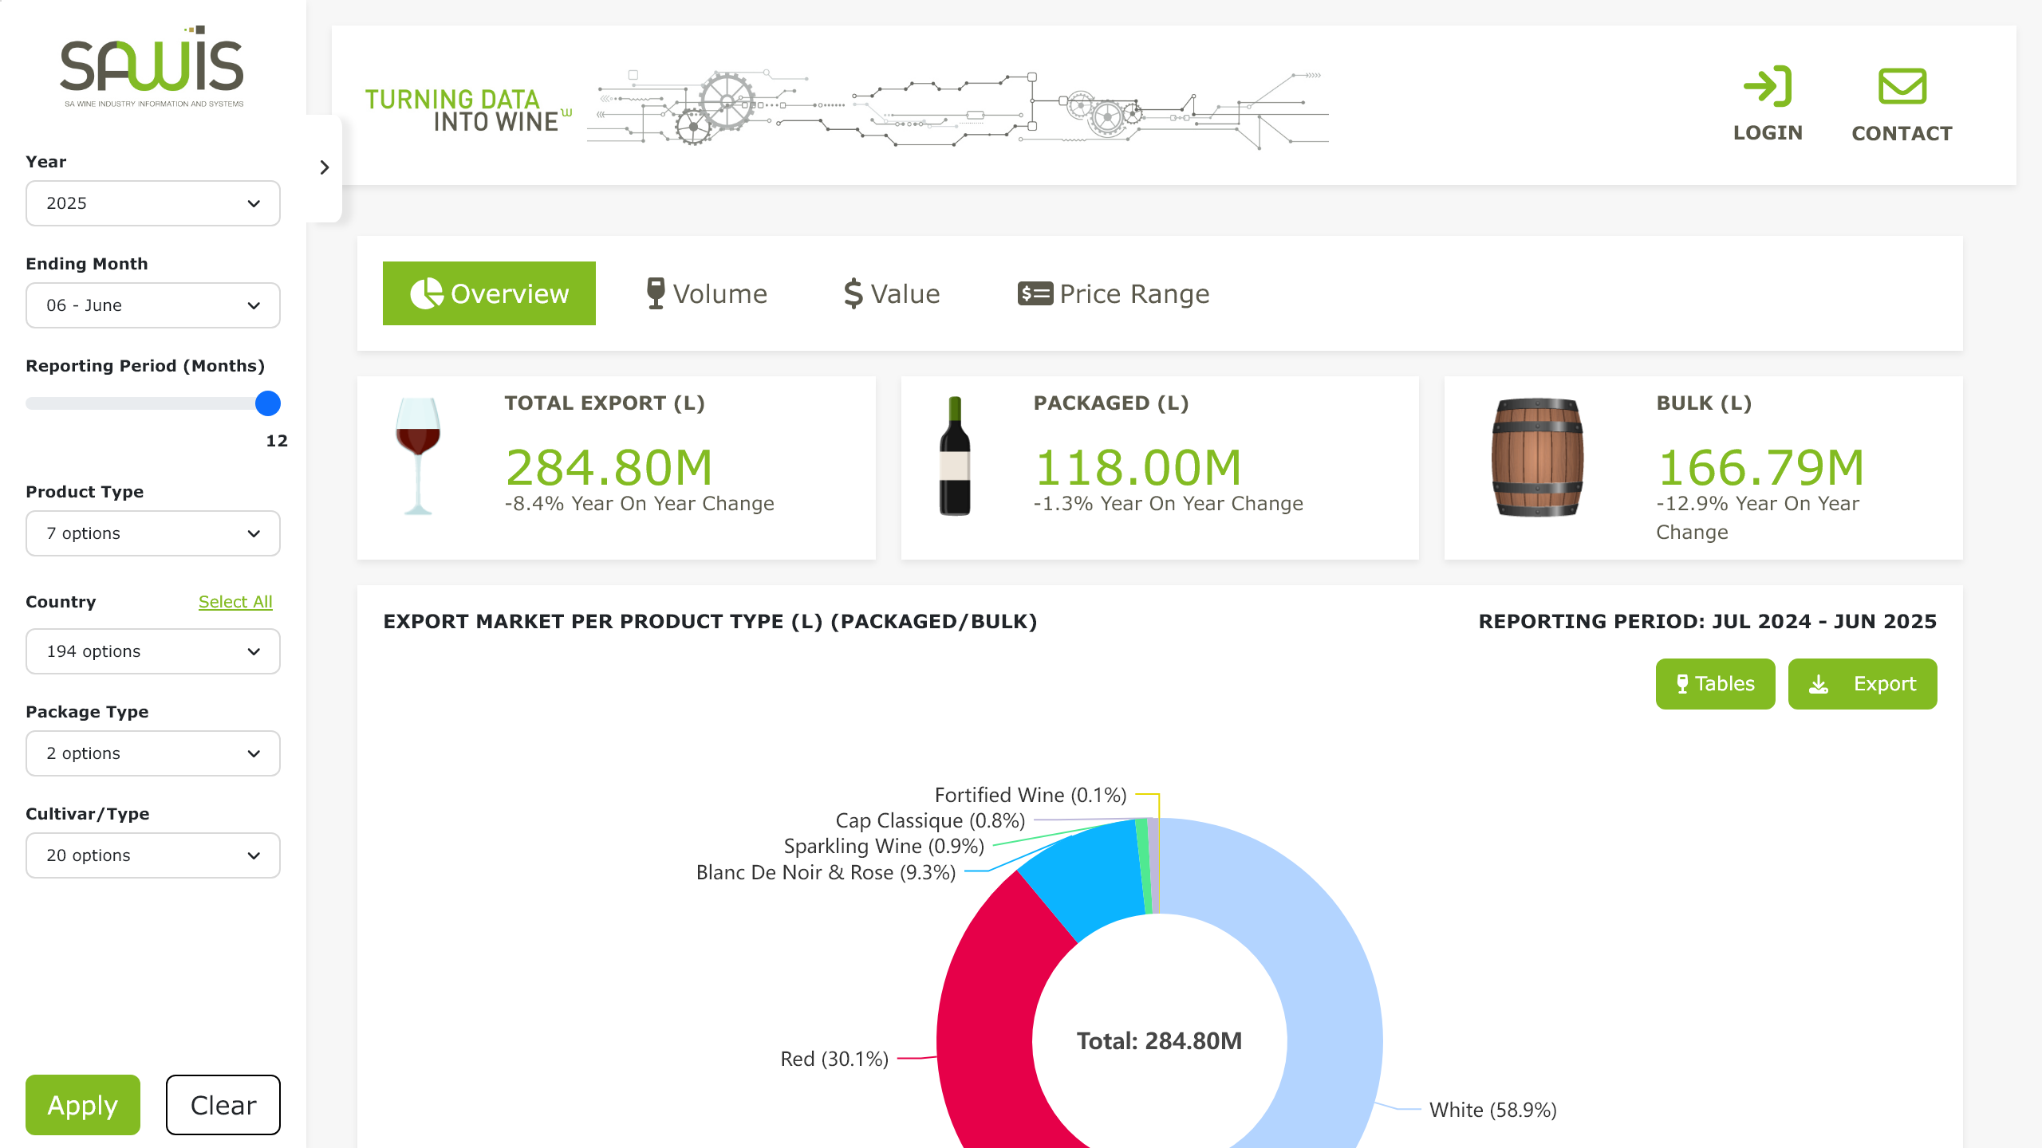2042x1148 pixels.
Task: Click the Contact envelope icon
Action: [1902, 86]
